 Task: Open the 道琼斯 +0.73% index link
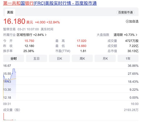coord(124,35)
